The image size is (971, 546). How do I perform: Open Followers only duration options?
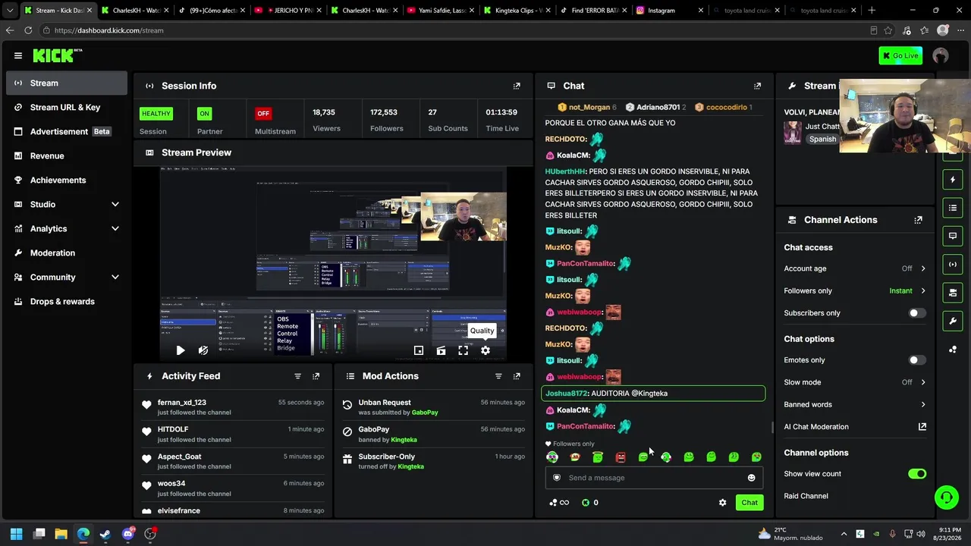point(923,290)
